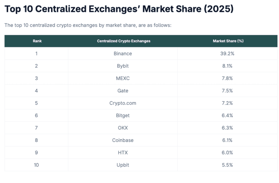Click the Centralized Crypto Exchanges column header
This screenshot has height=183, width=279.
[123, 41]
